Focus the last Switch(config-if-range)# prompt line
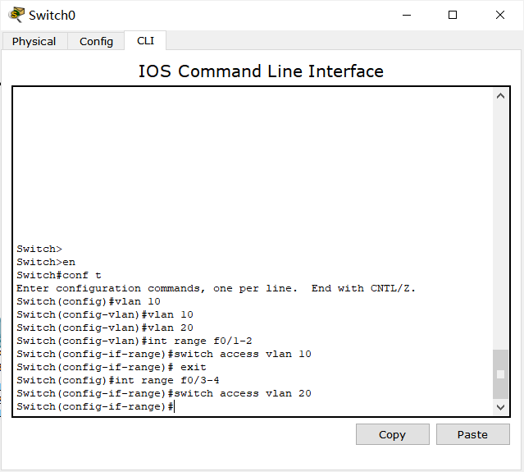This screenshot has height=472, width=524. coord(95,406)
